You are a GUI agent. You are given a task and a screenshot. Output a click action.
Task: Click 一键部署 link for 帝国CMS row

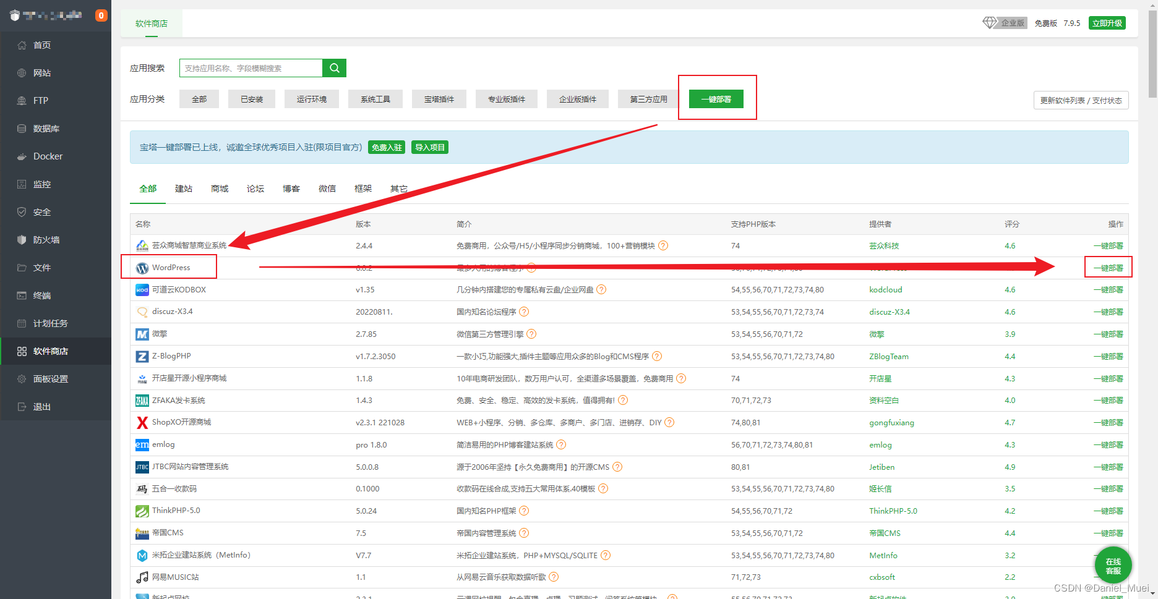coord(1108,533)
